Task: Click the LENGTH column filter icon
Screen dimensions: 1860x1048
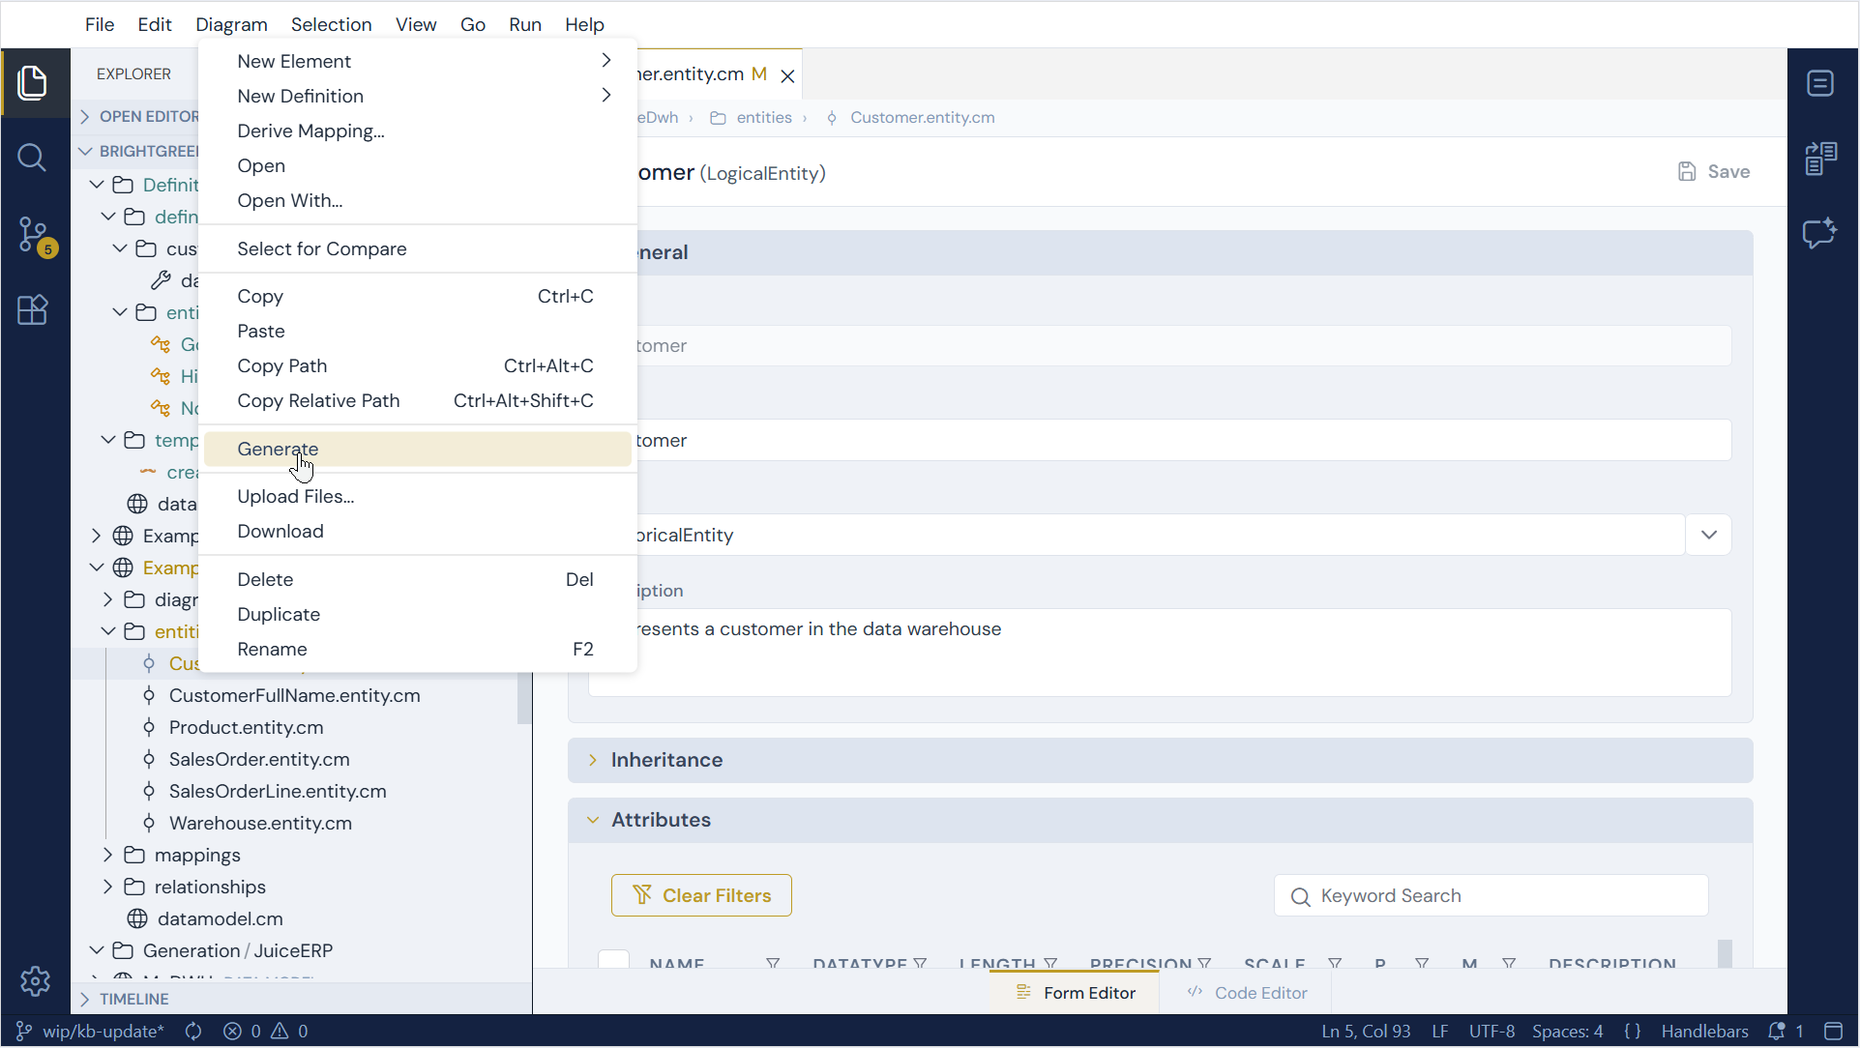Action: [x=1050, y=963]
